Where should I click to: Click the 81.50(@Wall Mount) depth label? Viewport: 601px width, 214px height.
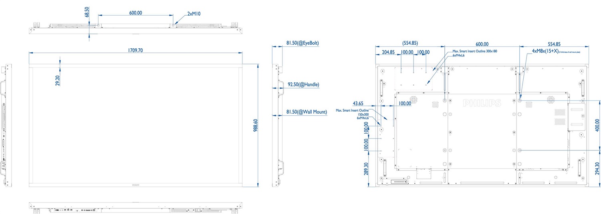(x=307, y=112)
